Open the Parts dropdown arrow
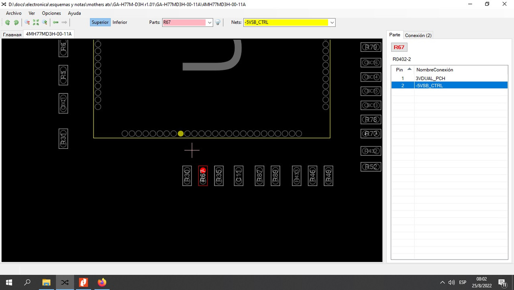This screenshot has width=514, height=290. pos(209,22)
